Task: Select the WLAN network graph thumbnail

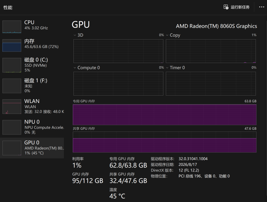Action: pos(12,106)
